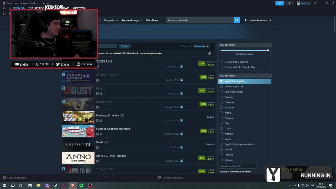Click the review thumbs-up icon for Farming Simulator 25
The height and width of the screenshot is (189, 336).
pyautogui.click(x=182, y=120)
